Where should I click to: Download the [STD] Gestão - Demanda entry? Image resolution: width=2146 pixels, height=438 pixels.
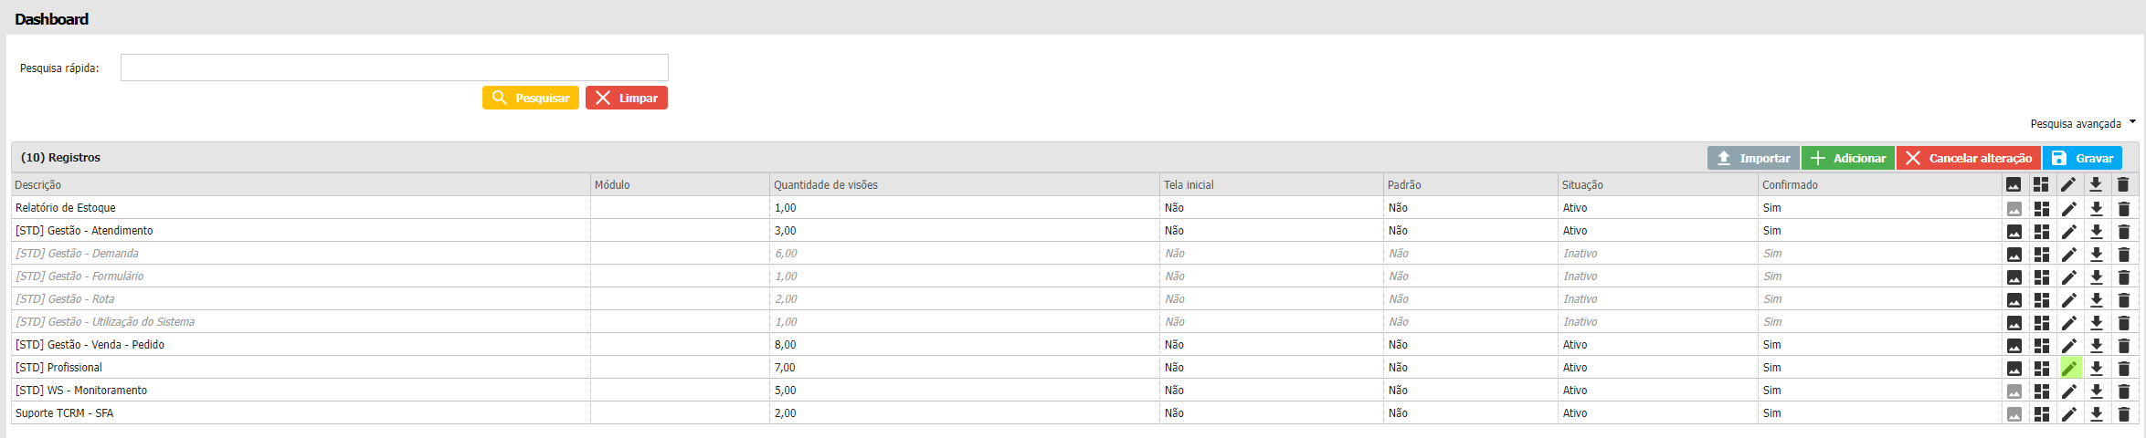pyautogui.click(x=2097, y=255)
